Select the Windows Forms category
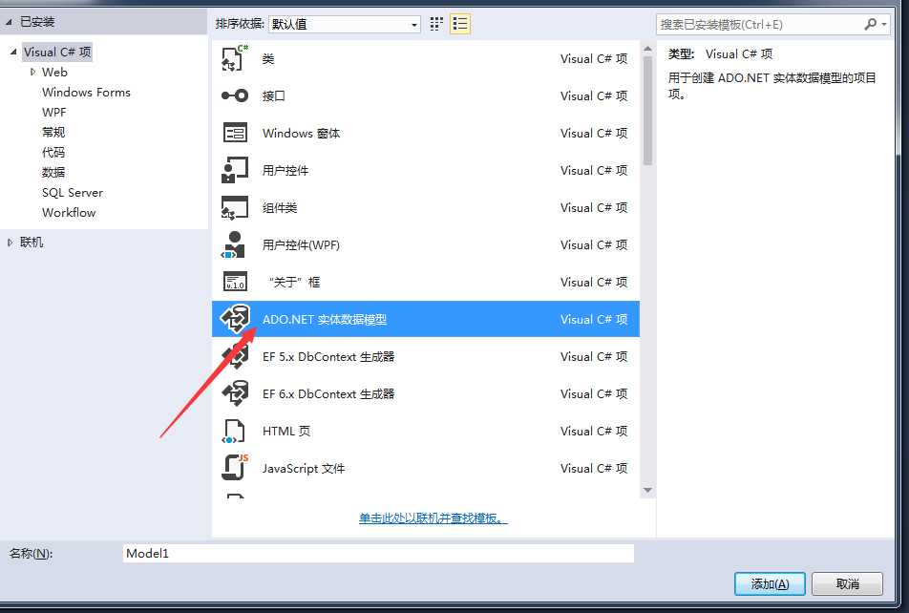 86,93
